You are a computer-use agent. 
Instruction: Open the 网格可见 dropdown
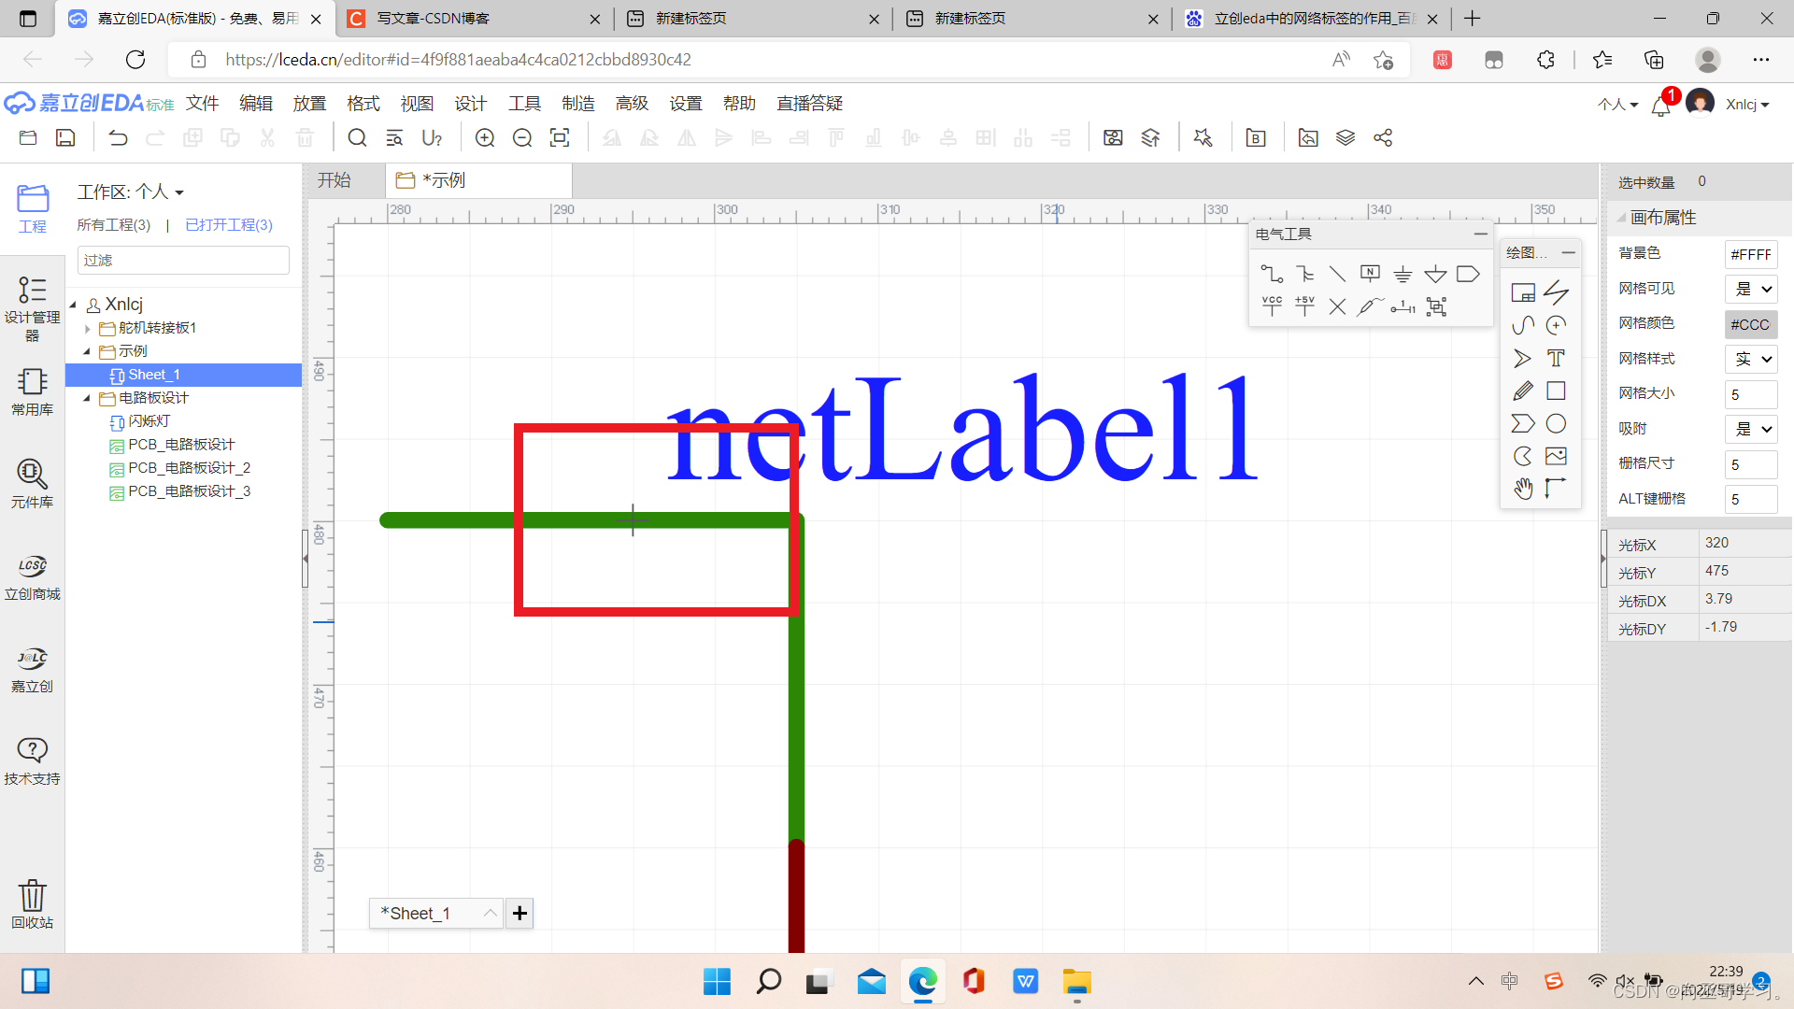tap(1753, 290)
